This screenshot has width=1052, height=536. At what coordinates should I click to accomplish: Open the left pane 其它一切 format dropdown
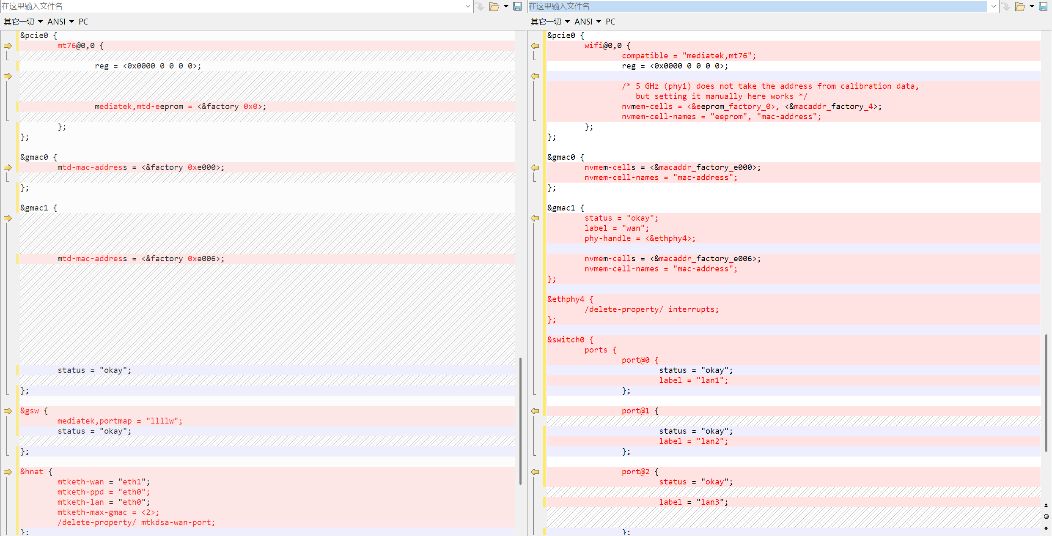tap(23, 22)
